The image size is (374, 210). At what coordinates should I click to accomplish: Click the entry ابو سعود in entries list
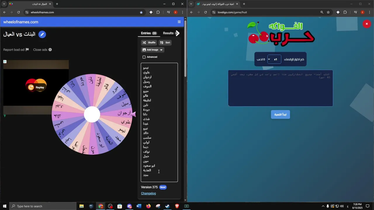149,166
